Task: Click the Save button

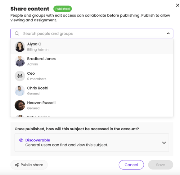Action: [x=161, y=165]
